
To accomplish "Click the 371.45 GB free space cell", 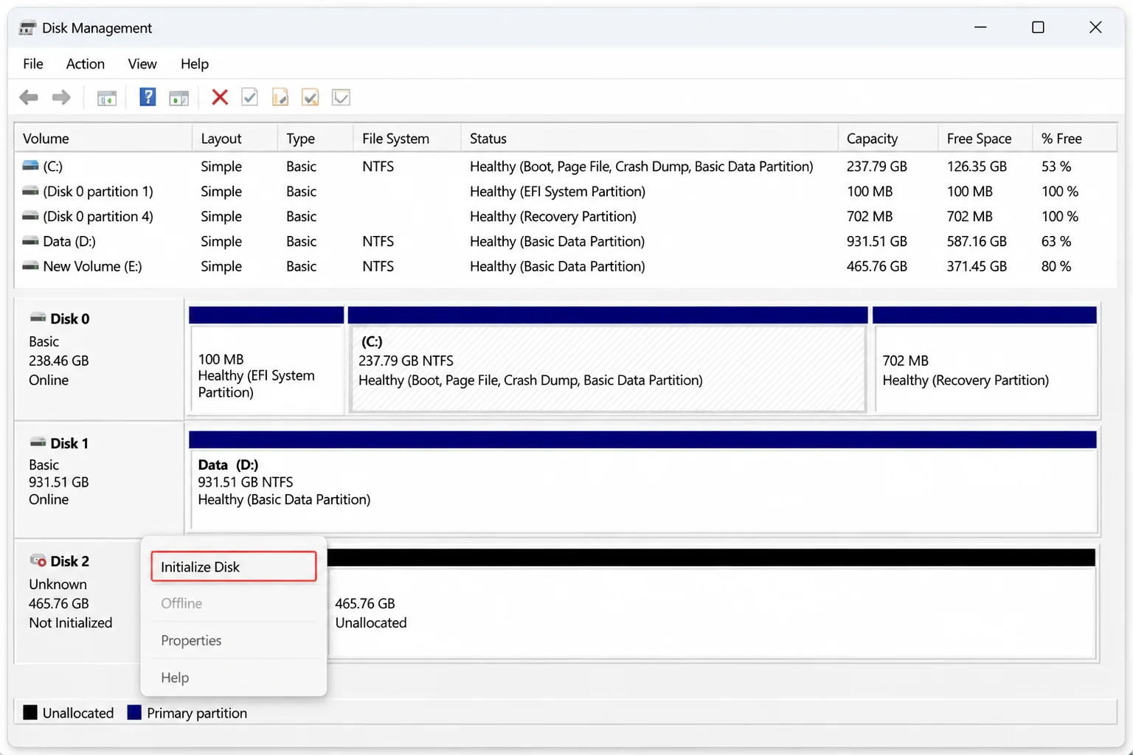I will click(977, 267).
